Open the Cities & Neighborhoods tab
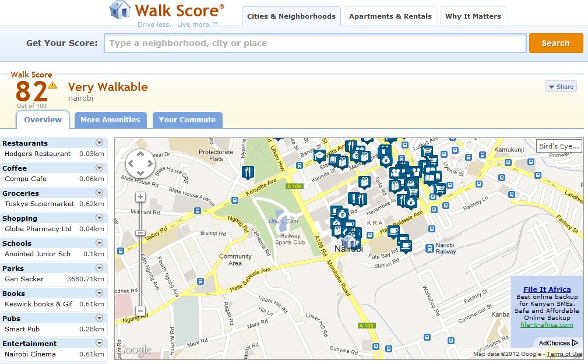 coord(291,16)
